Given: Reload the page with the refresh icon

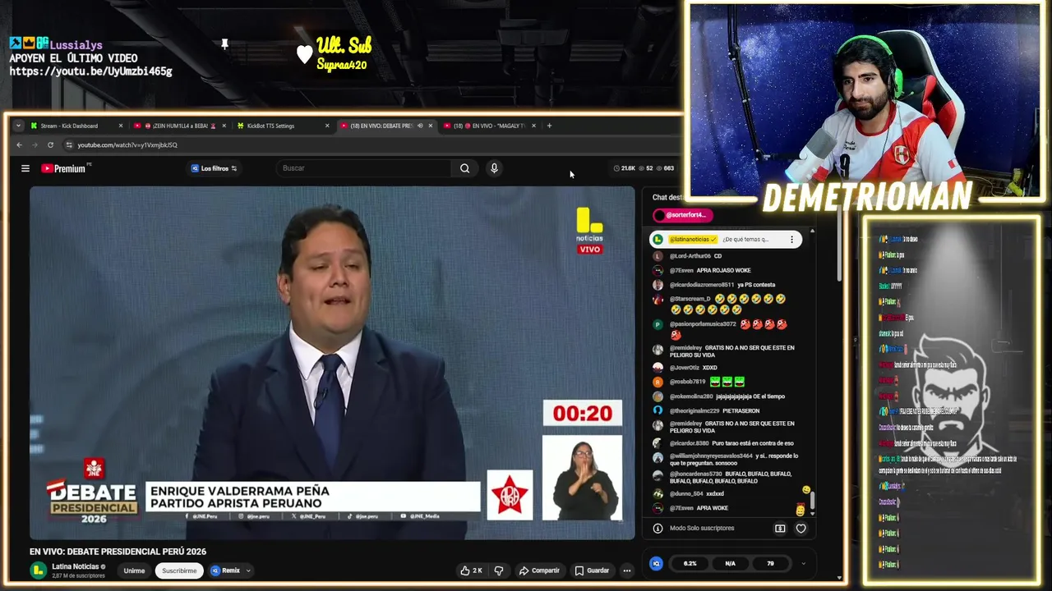Looking at the screenshot, I should [50, 144].
